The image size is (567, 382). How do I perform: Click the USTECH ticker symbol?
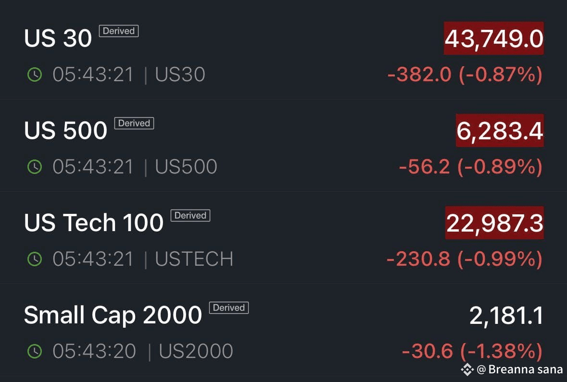194,259
